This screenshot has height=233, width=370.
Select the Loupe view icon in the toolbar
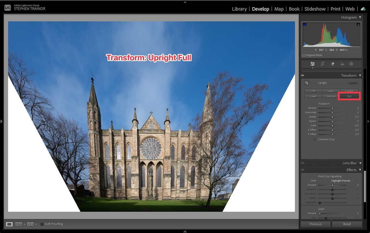tap(10, 224)
